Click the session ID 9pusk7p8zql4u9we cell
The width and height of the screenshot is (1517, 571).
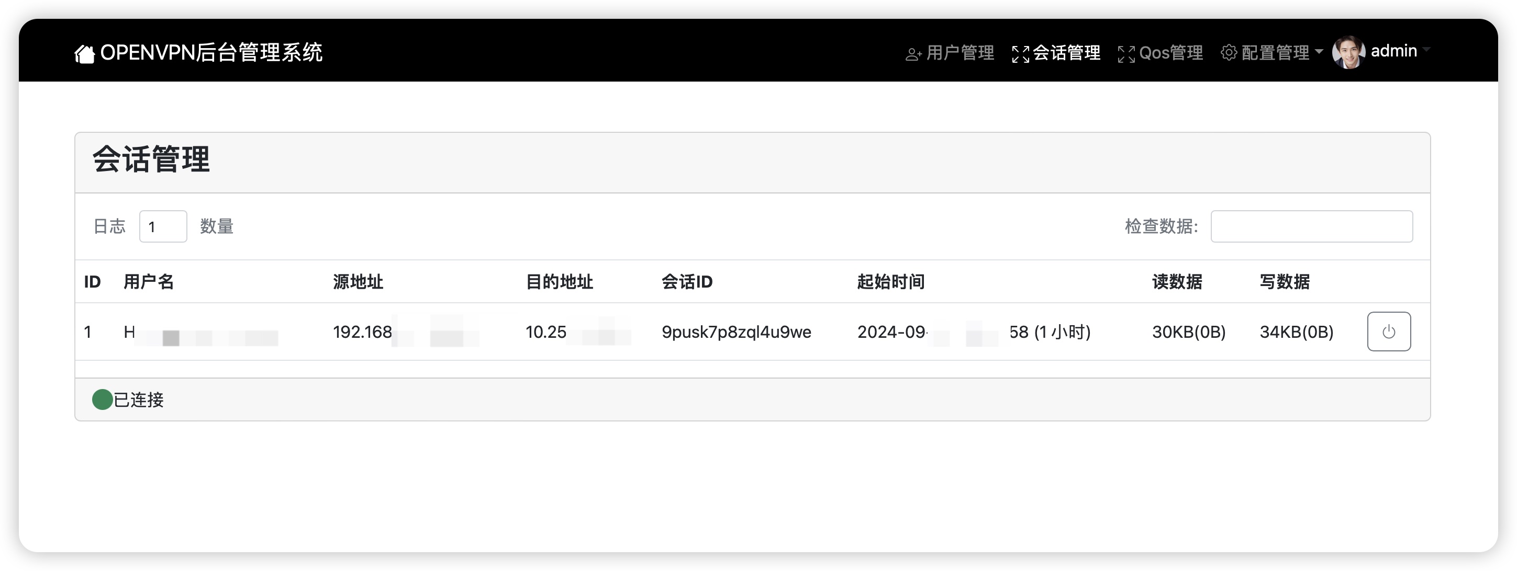pos(736,332)
